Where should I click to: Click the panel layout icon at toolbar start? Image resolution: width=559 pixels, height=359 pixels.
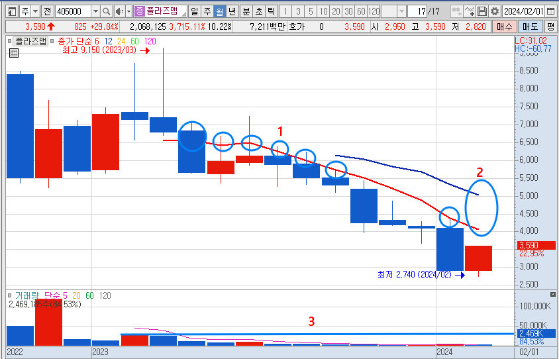[12, 11]
